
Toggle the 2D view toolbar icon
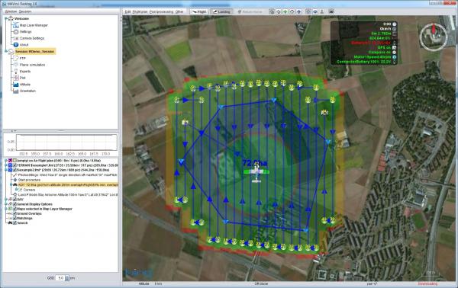tap(331, 11)
